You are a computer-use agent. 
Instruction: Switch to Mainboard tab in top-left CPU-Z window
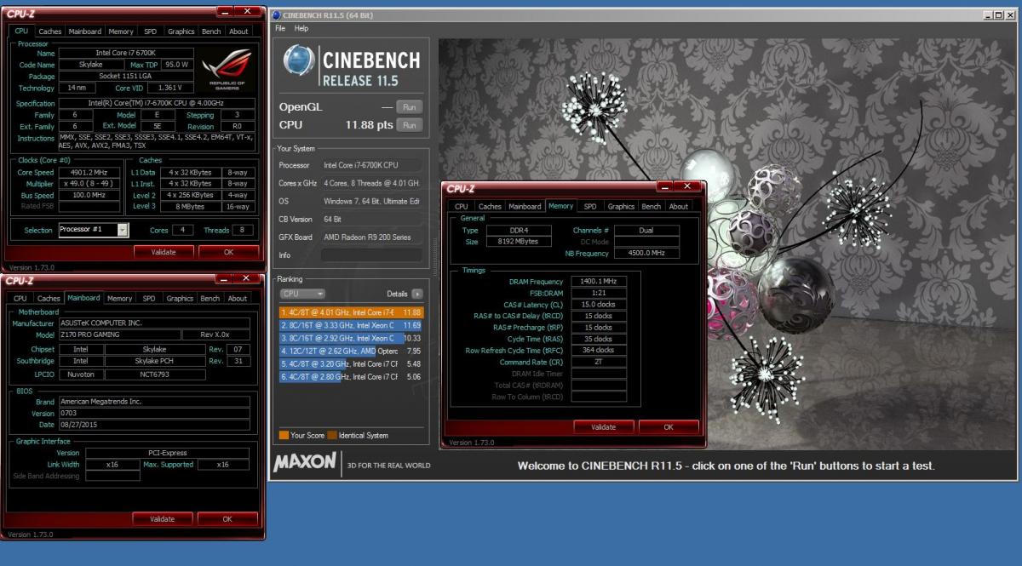click(x=85, y=31)
